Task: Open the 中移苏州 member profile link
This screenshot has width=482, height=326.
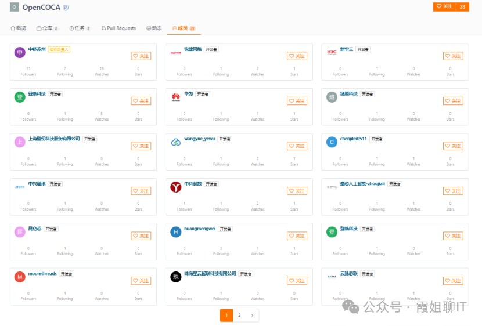Action: (x=37, y=49)
